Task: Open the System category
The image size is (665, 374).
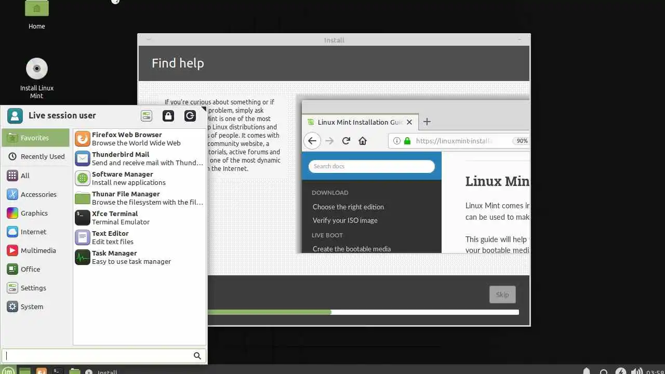Action: click(x=35, y=306)
